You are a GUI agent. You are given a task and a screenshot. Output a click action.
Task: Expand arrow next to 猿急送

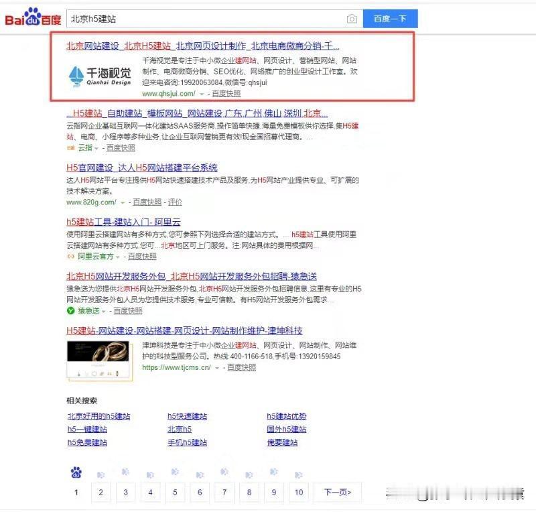104,312
